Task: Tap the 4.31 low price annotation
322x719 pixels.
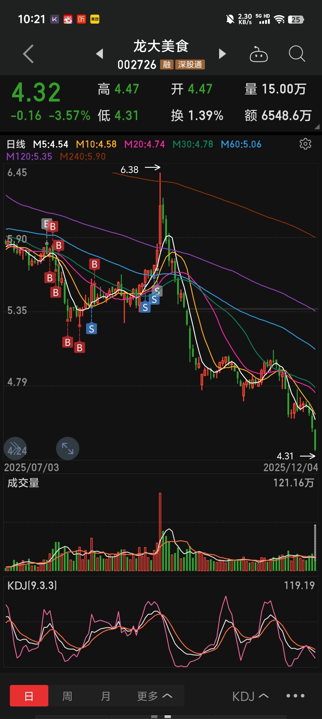Action: click(x=285, y=456)
